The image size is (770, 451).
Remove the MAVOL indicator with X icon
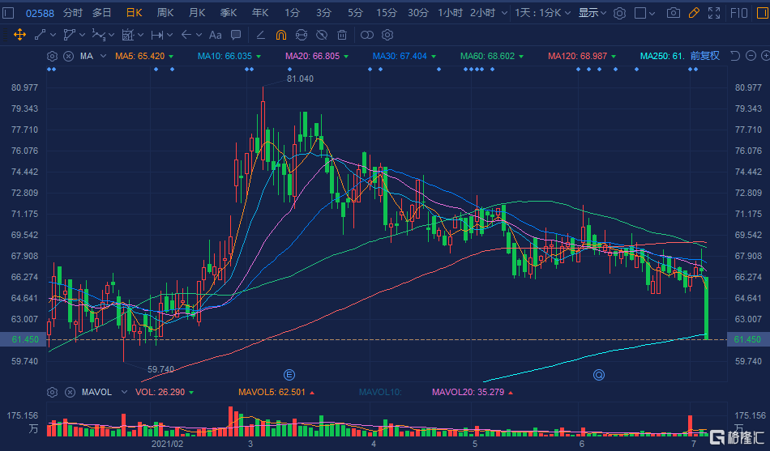pyautogui.click(x=68, y=392)
